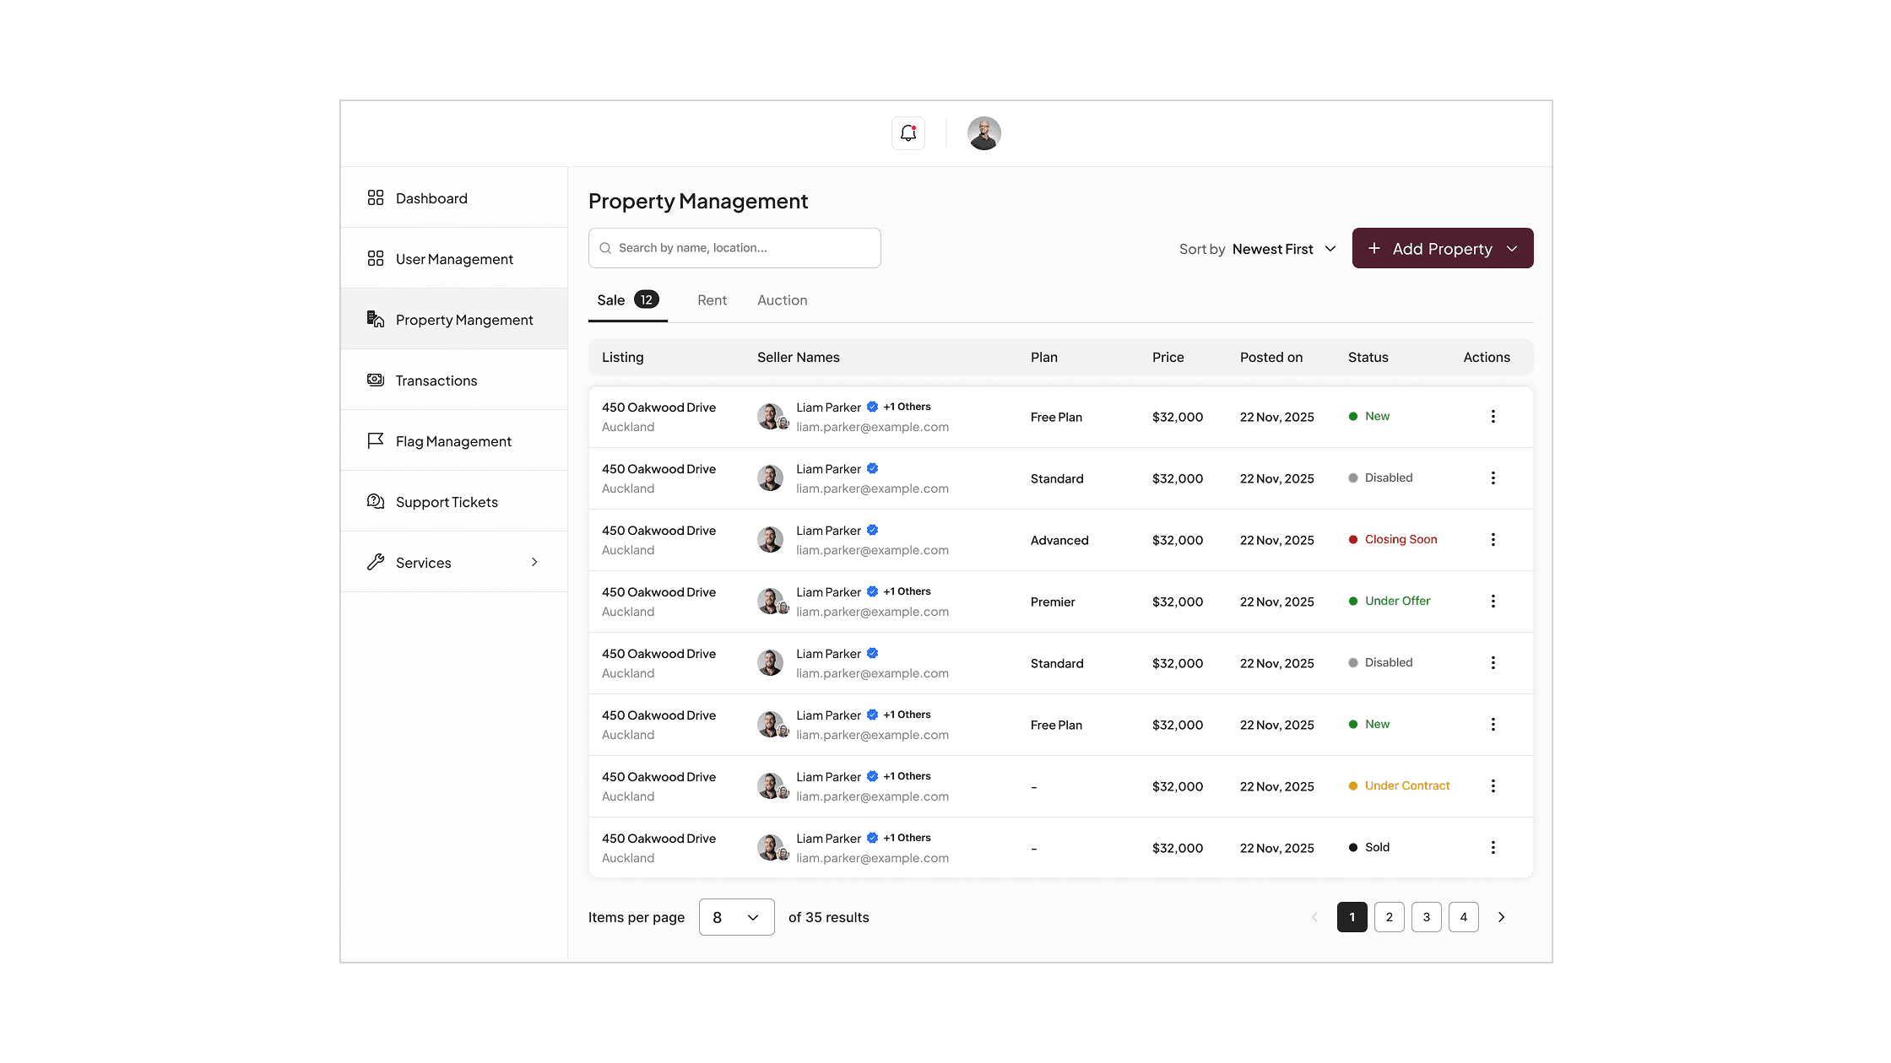Click the Support Tickets chat icon
The width and height of the screenshot is (1891, 1063).
pyautogui.click(x=376, y=501)
